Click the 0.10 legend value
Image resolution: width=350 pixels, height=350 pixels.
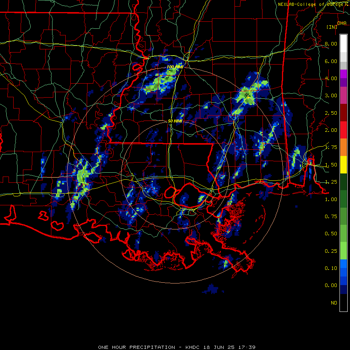331,268
